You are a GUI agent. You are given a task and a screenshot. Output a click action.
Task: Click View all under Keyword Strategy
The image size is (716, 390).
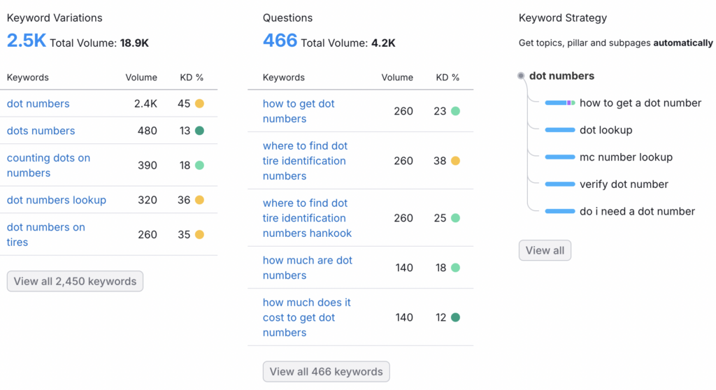point(545,250)
